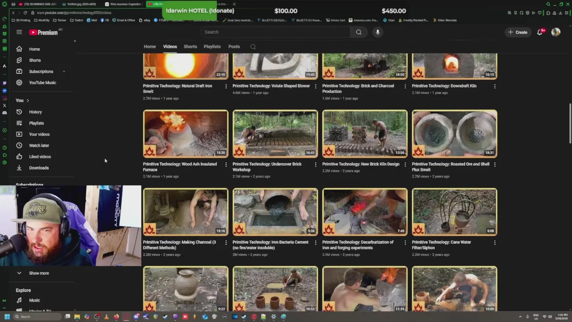Viewport: 572px width, 322px height.
Task: Open Cane Water Filter/Siphon title link
Action: point(441,245)
